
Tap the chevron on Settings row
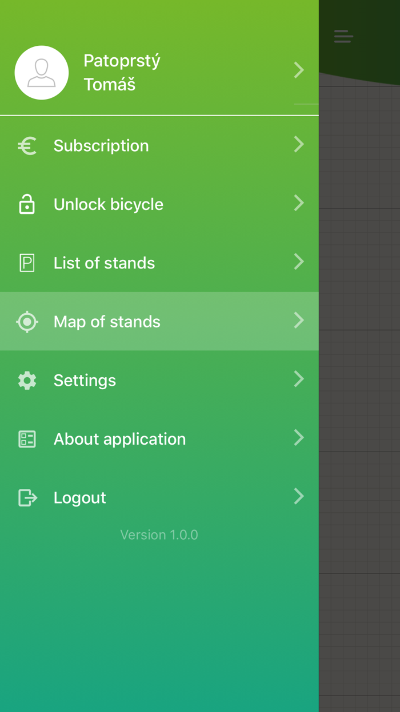299,379
